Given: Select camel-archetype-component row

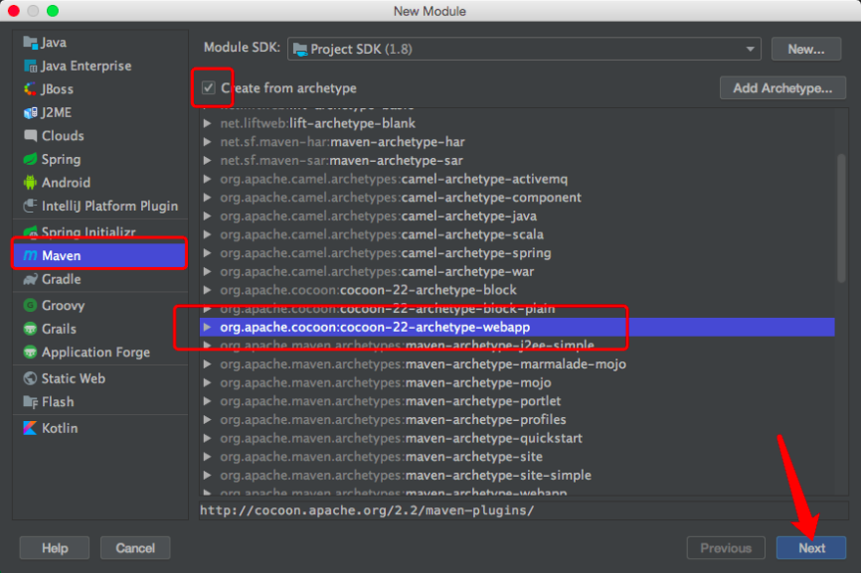Looking at the screenshot, I should (x=517, y=198).
